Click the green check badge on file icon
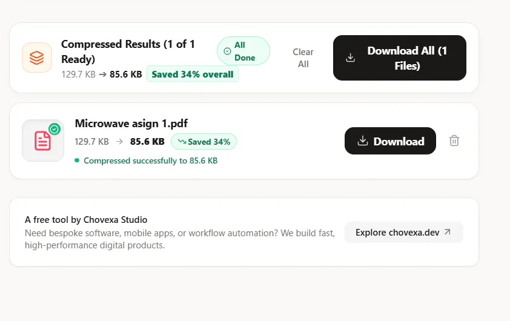 pos(55,129)
